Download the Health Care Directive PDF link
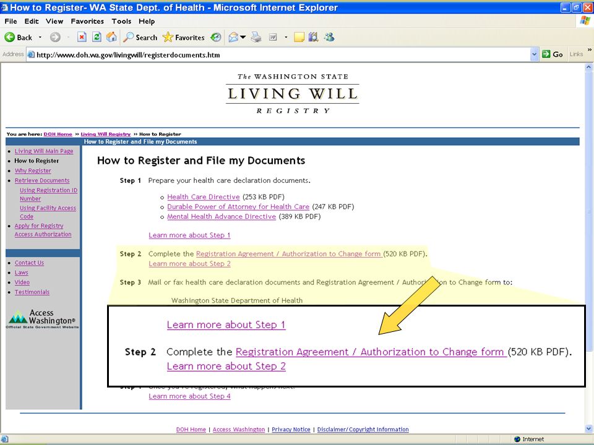This screenshot has height=445, width=594. click(x=204, y=197)
